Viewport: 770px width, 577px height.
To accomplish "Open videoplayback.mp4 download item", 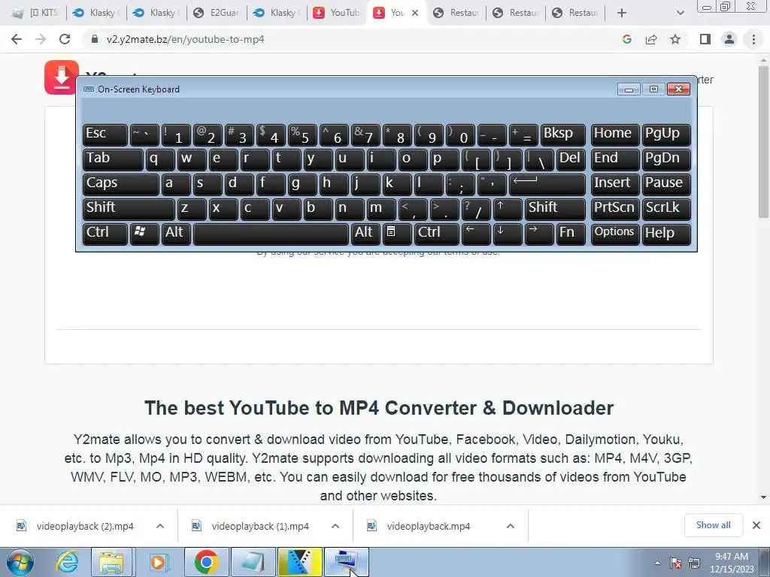I will pyautogui.click(x=427, y=526).
